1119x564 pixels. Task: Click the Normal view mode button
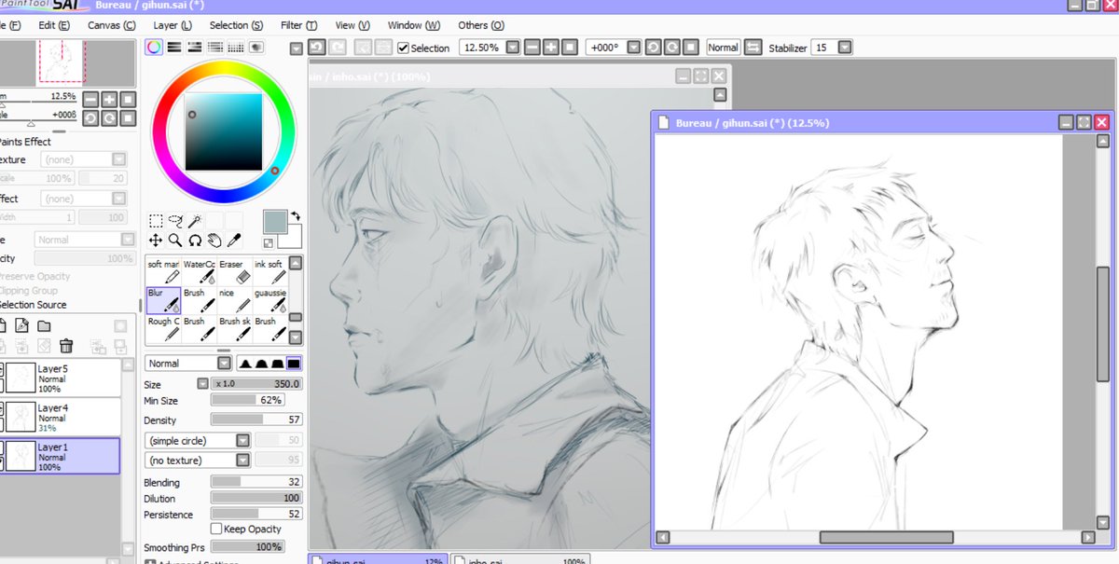click(x=723, y=48)
